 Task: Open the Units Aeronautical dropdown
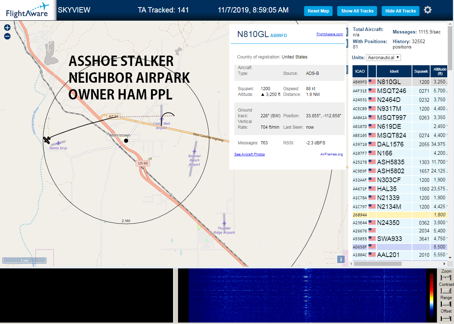[x=383, y=57]
